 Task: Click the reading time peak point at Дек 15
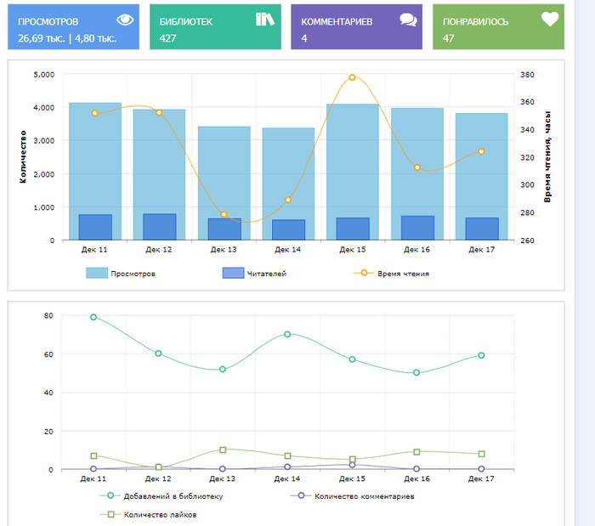[x=352, y=77]
